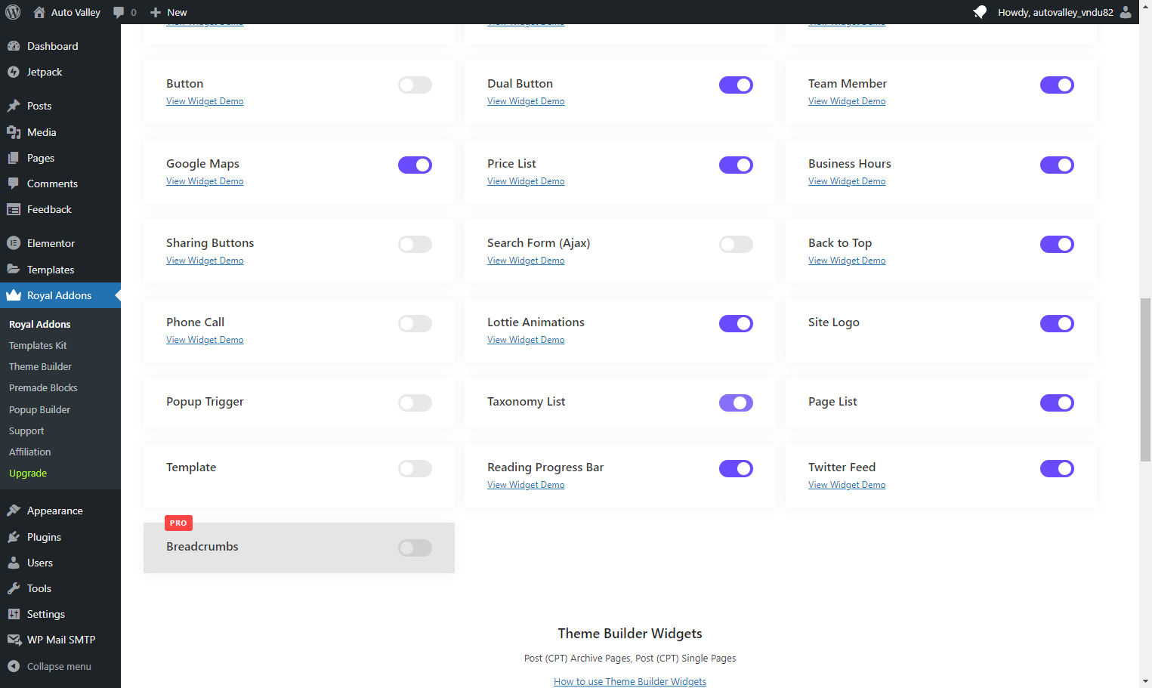
Task: Go to Templates Kit submenu
Action: [x=38, y=345]
